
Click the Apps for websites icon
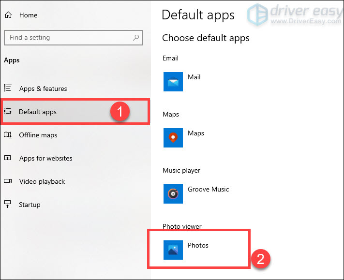click(7, 158)
